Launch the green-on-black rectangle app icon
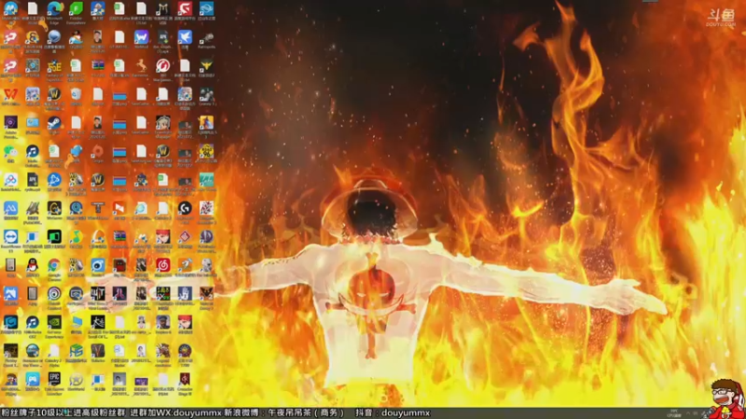This screenshot has width=746, height=419. (x=54, y=237)
